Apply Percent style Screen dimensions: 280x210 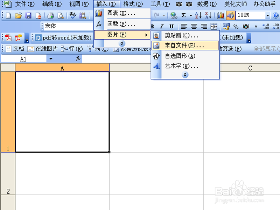[236, 27]
